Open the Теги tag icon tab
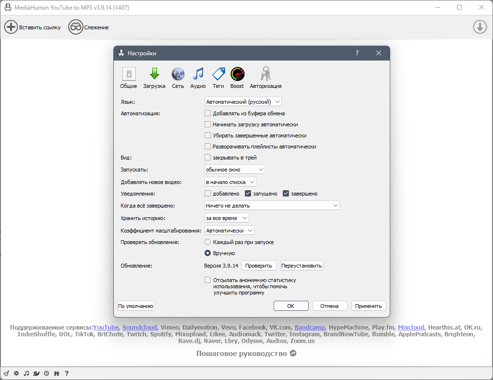 (x=218, y=78)
